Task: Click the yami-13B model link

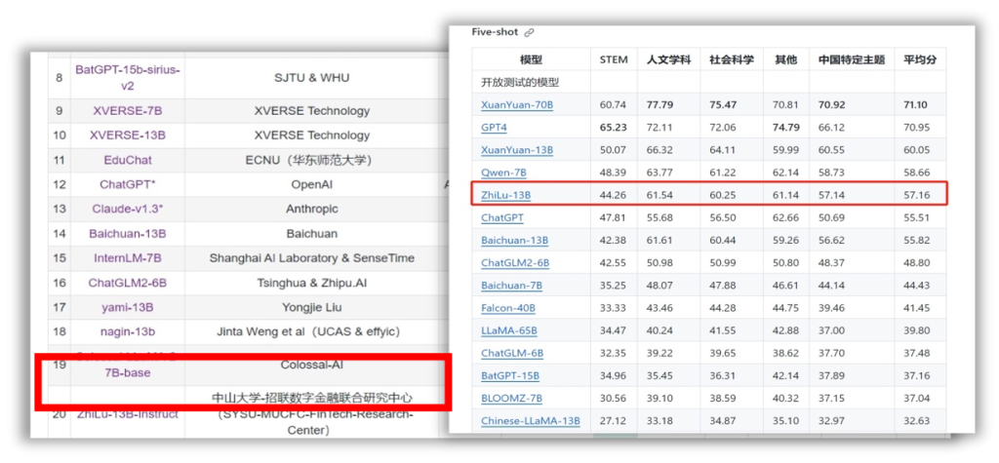Action: [x=128, y=307]
